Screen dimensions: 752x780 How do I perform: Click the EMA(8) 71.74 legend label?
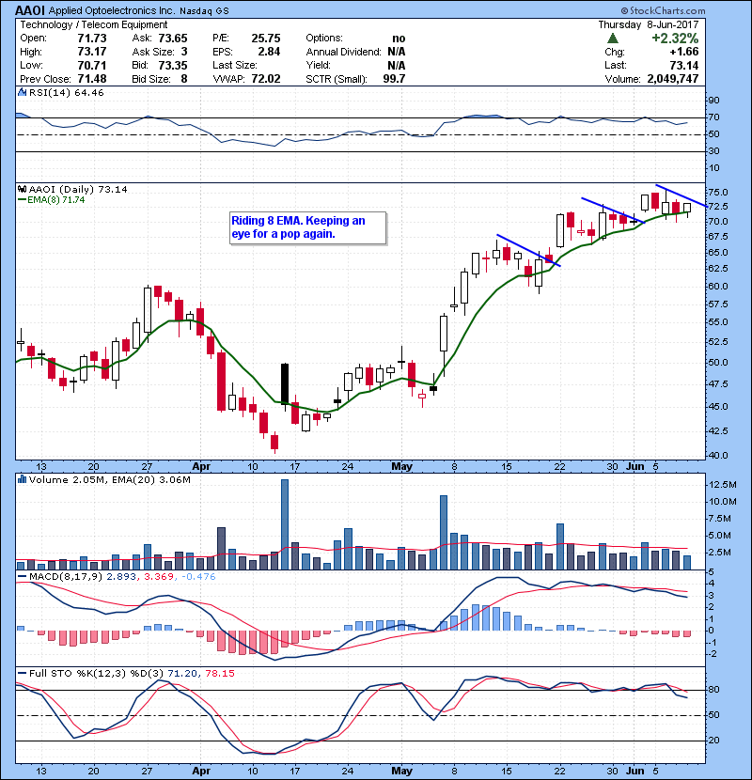56,199
